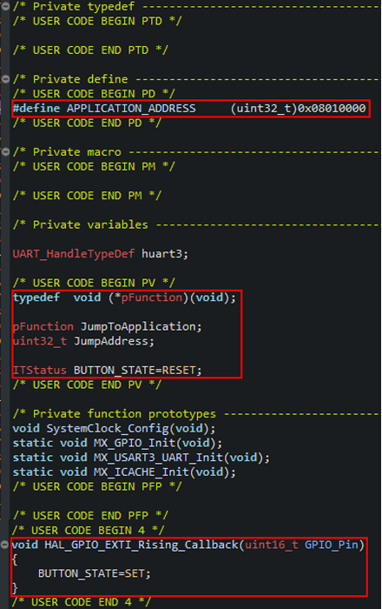Click the USER CODE BEGIN PV comment
Image resolution: width=382 pixels, height=609 pixels.
click(x=94, y=283)
